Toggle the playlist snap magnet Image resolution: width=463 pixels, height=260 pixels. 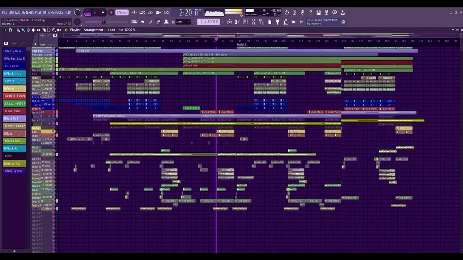click(x=10, y=30)
